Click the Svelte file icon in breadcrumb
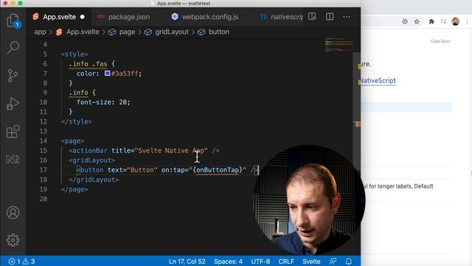Viewport: 472px width, 266px height. coord(59,32)
